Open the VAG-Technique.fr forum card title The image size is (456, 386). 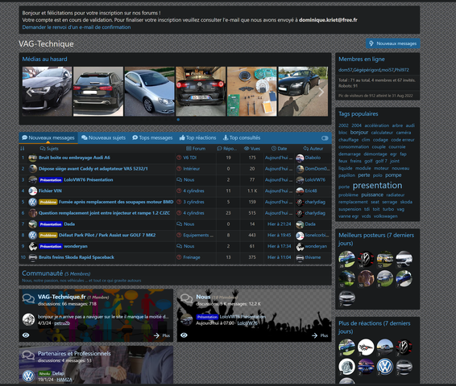(x=62, y=297)
